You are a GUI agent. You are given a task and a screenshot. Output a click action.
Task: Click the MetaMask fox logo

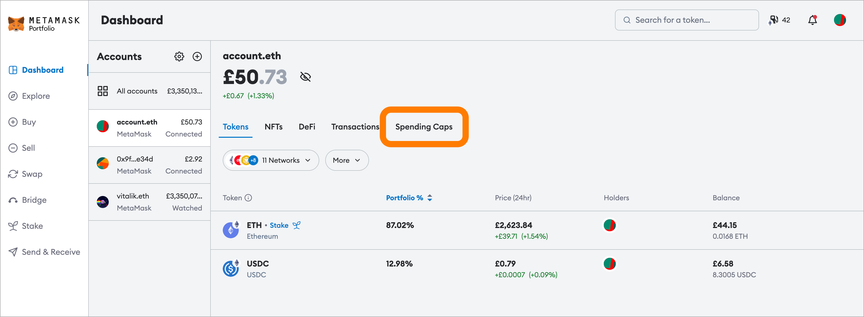(16, 24)
